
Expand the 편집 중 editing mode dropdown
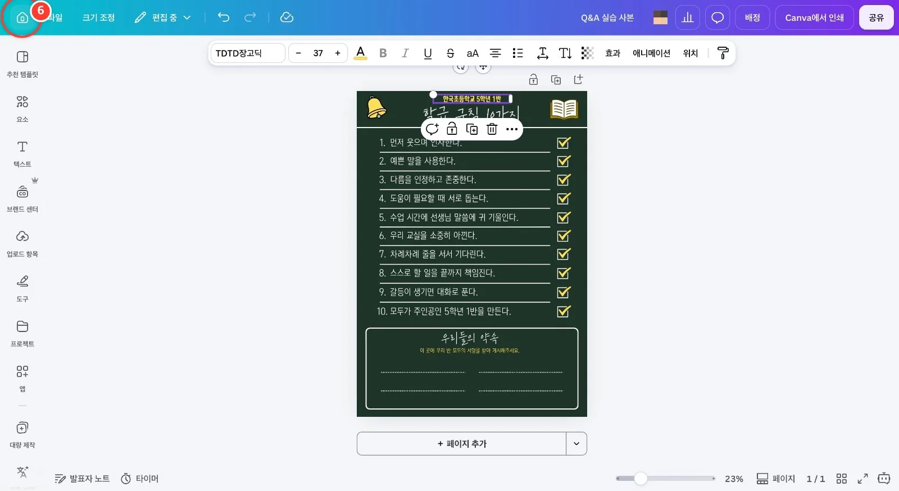click(x=163, y=17)
